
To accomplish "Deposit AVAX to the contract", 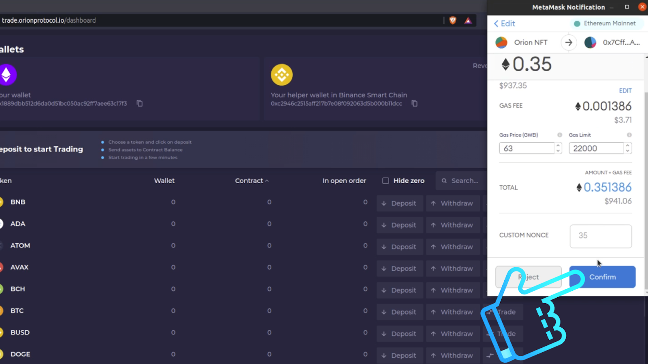I will tap(400, 269).
